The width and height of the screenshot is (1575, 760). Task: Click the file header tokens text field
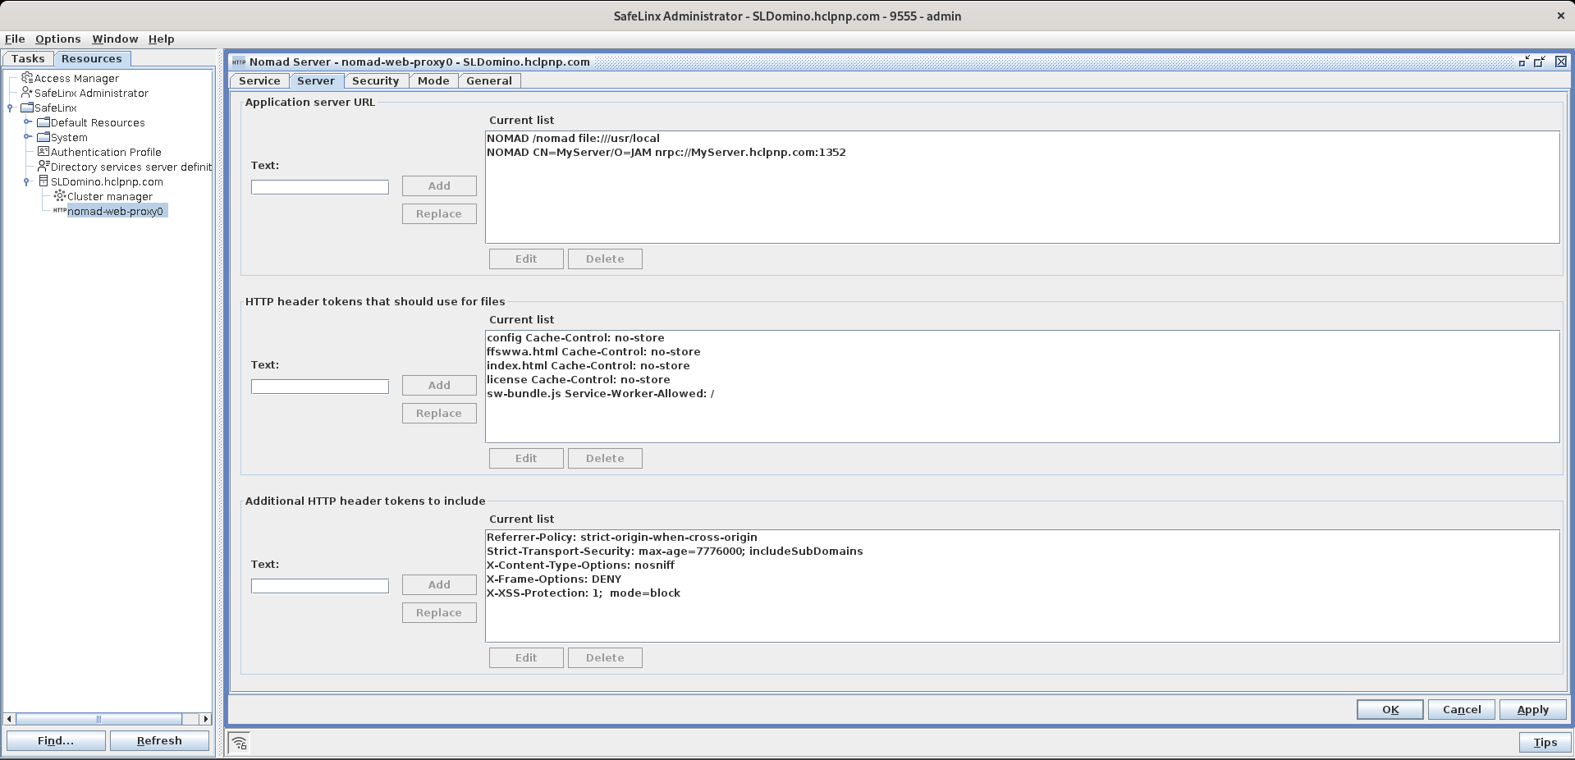pyautogui.click(x=320, y=387)
